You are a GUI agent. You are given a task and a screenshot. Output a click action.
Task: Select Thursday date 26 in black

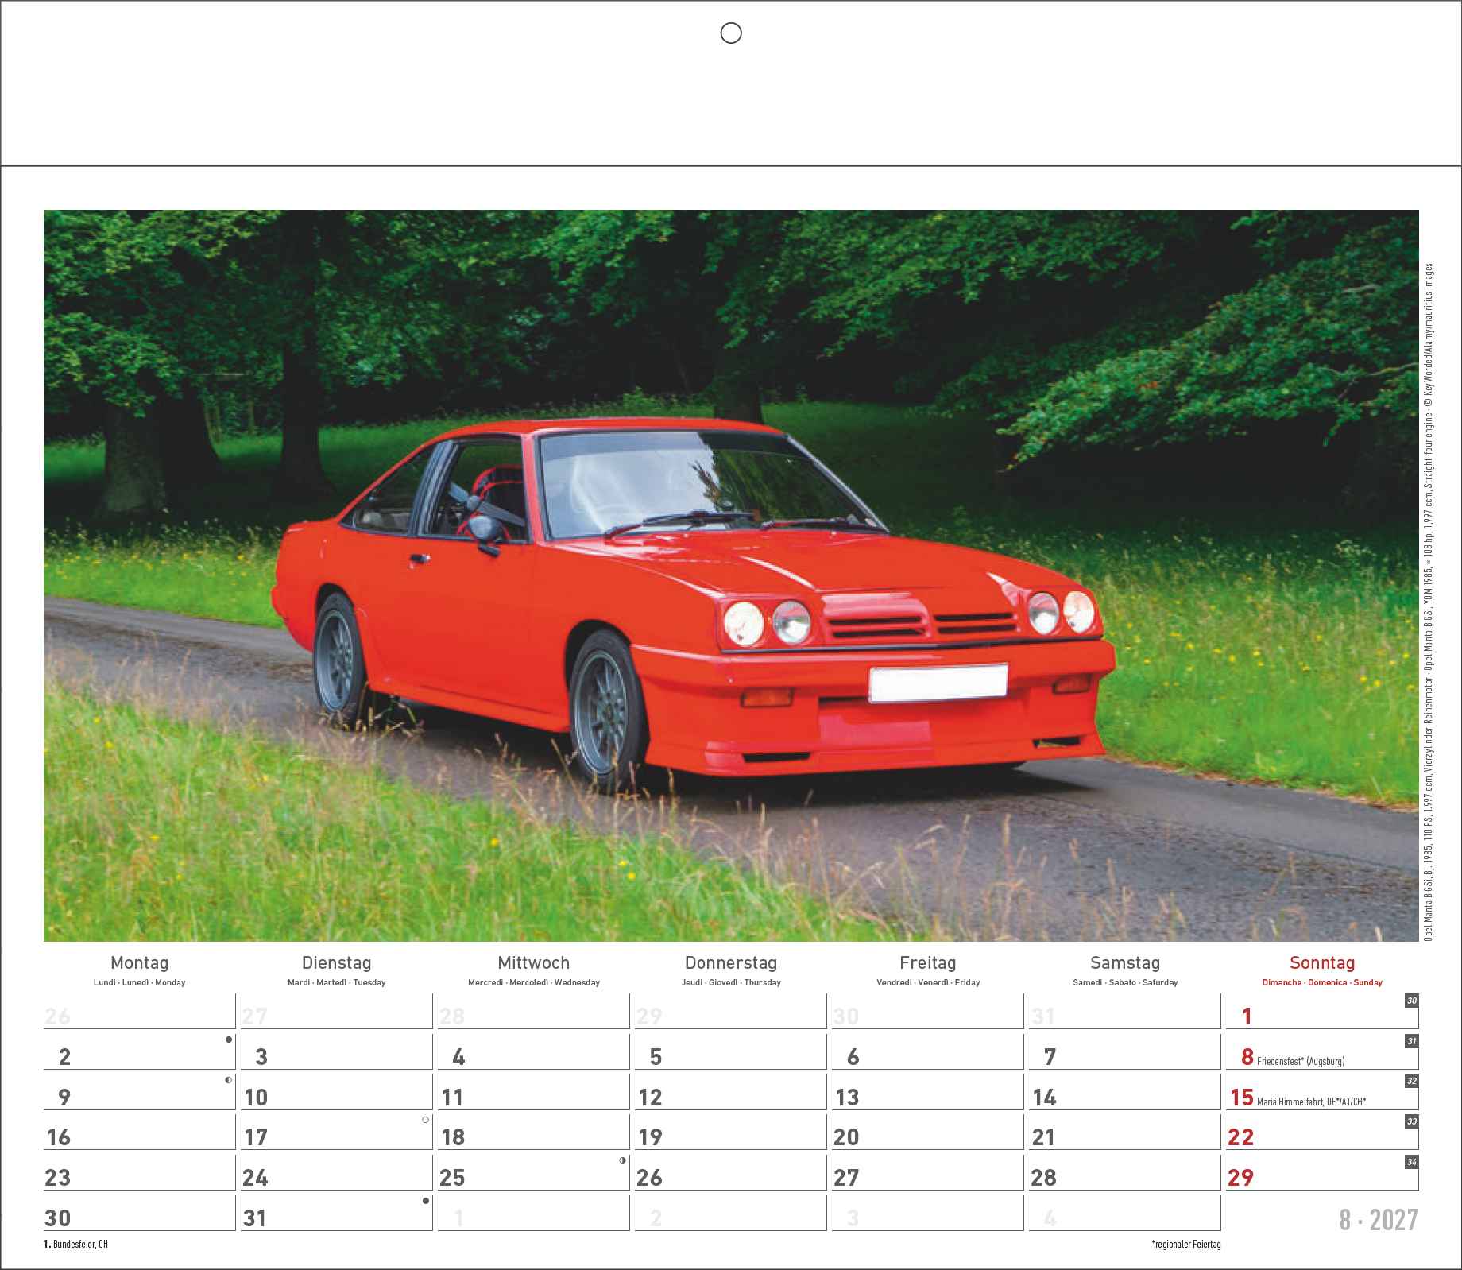[x=649, y=1178]
